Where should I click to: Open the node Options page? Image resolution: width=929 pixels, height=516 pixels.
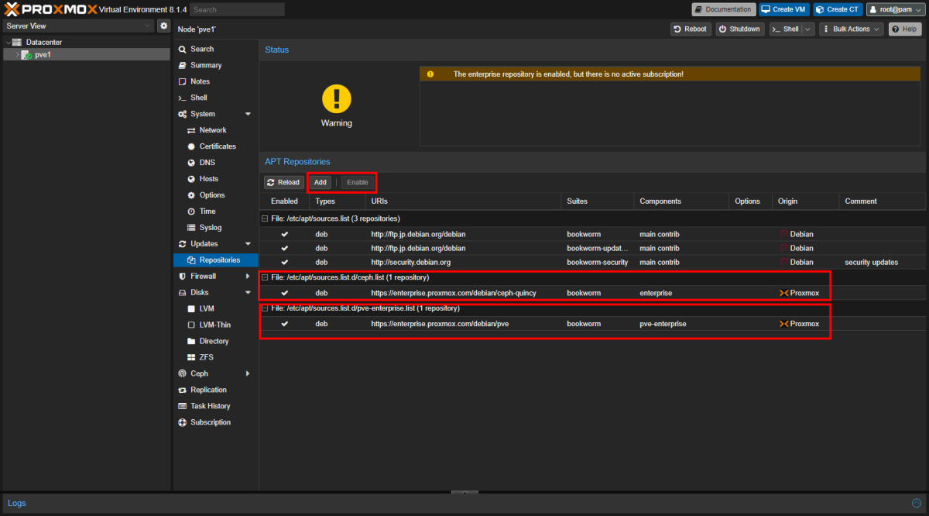tap(216, 195)
